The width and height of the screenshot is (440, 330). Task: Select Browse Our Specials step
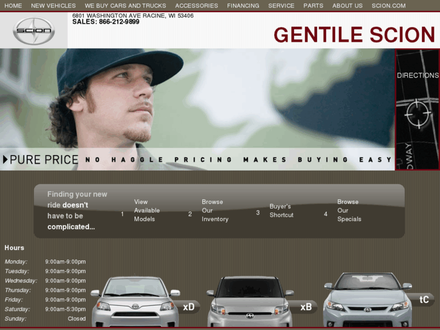point(349,210)
